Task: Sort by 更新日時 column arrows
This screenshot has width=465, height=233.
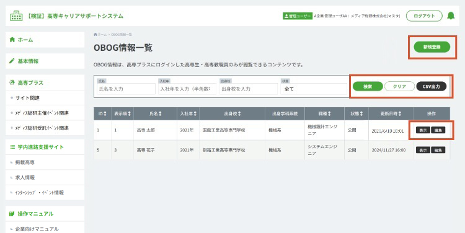Action: [x=400, y=114]
